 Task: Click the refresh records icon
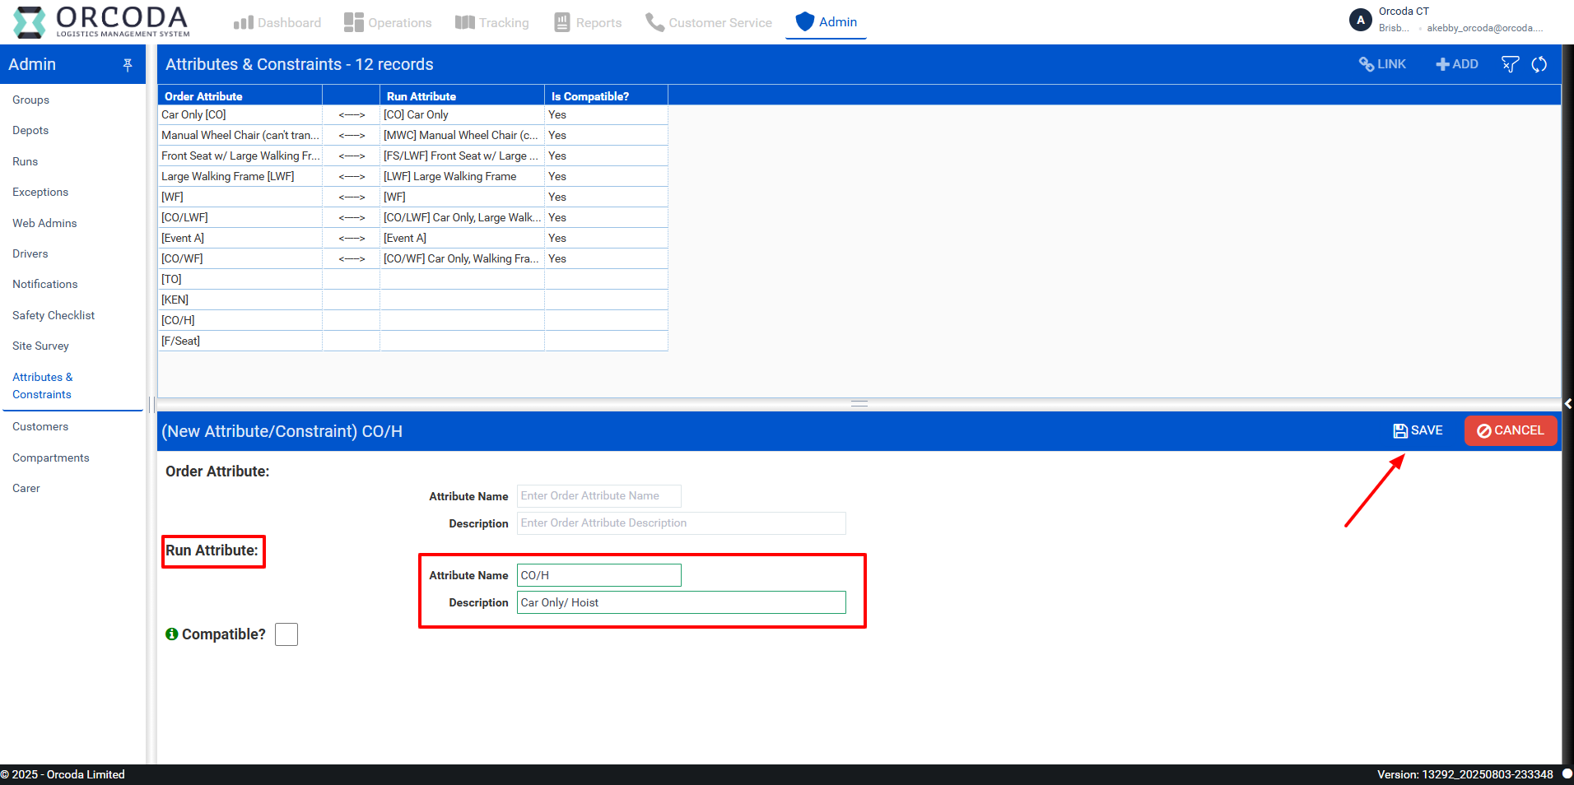tap(1539, 64)
